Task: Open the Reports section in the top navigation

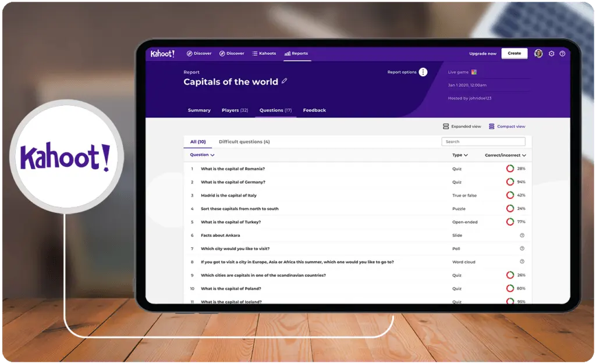Action: [x=296, y=53]
